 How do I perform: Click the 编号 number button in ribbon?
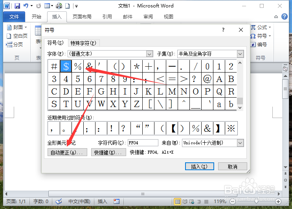coord(259,44)
